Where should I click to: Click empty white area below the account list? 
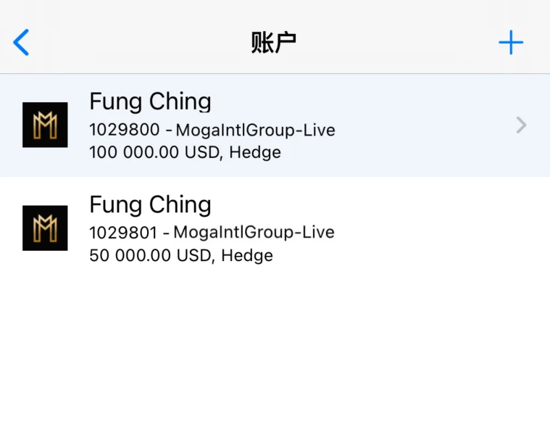point(275,348)
